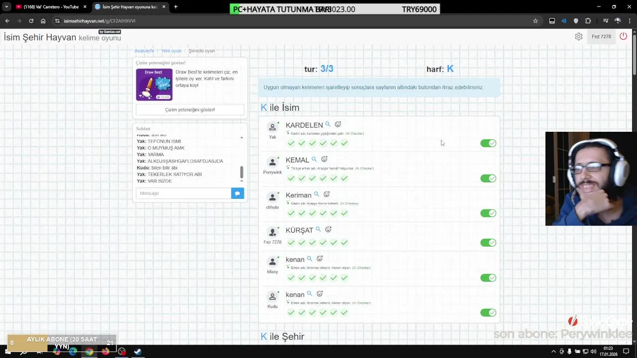
Task: Open emoji reaction for Keriman
Action: [327, 194]
